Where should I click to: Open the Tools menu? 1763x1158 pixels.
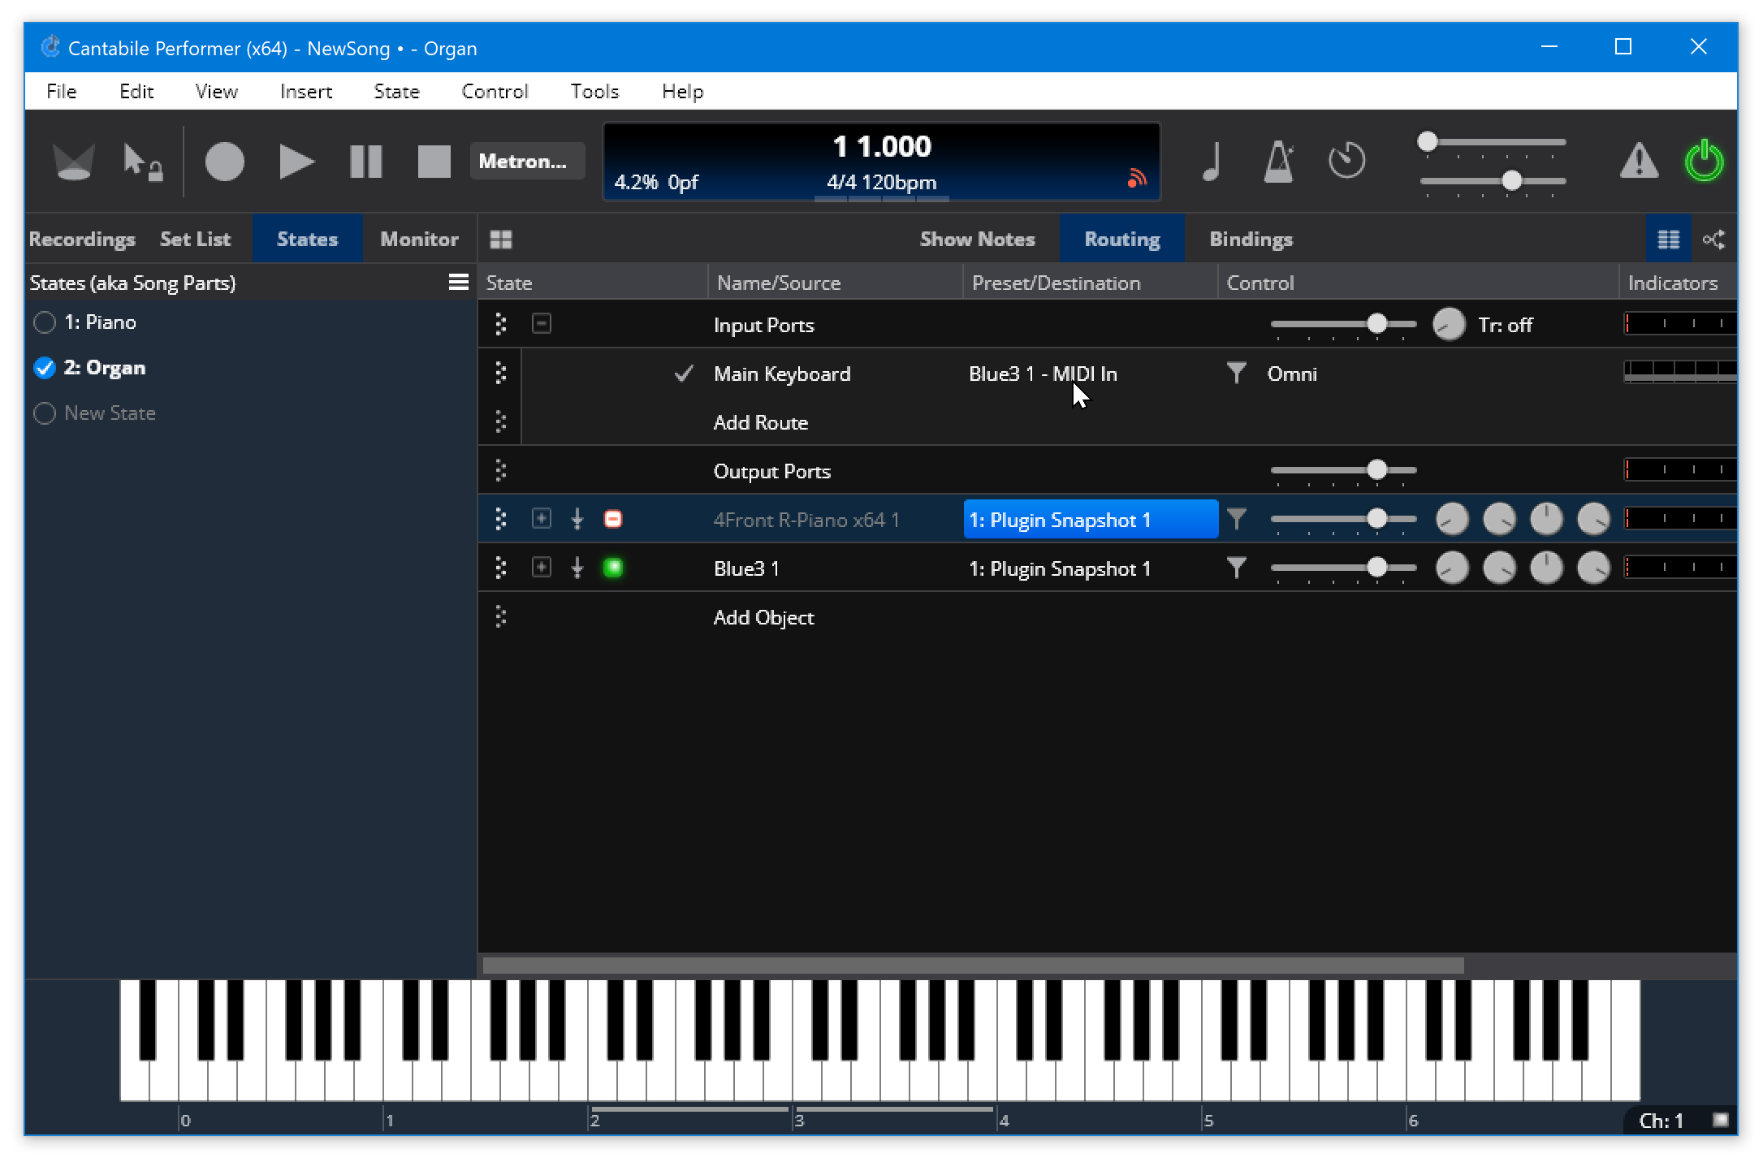tap(594, 92)
